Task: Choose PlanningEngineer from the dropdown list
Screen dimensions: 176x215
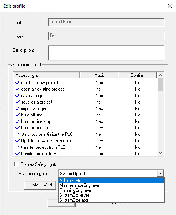Action: (x=111, y=190)
